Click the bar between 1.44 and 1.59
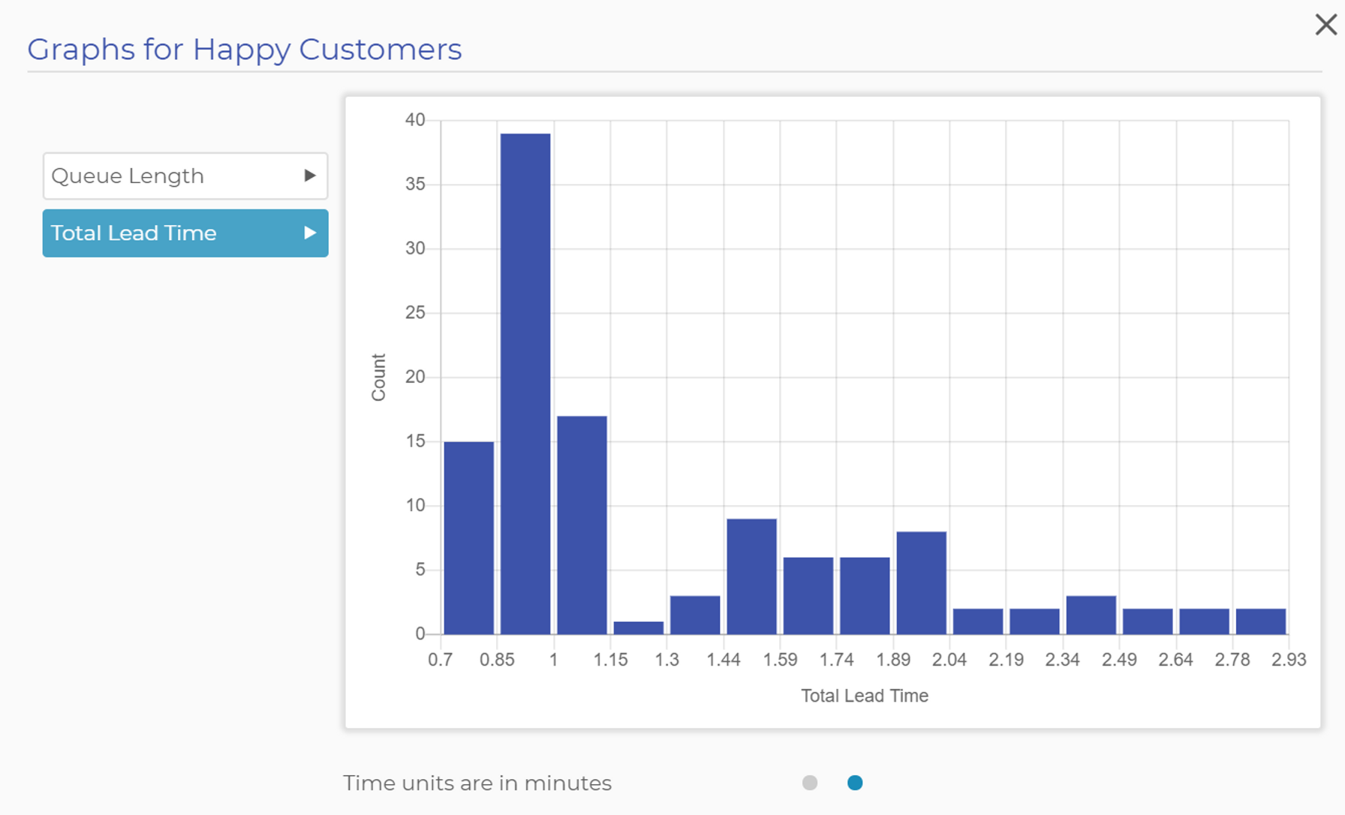 click(x=751, y=576)
